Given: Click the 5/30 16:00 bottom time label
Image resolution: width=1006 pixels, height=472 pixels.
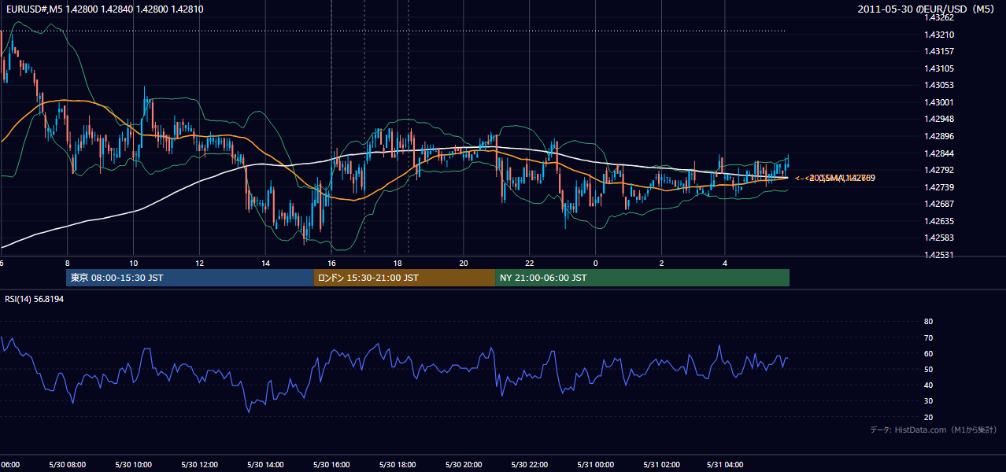Looking at the screenshot, I should click(331, 465).
